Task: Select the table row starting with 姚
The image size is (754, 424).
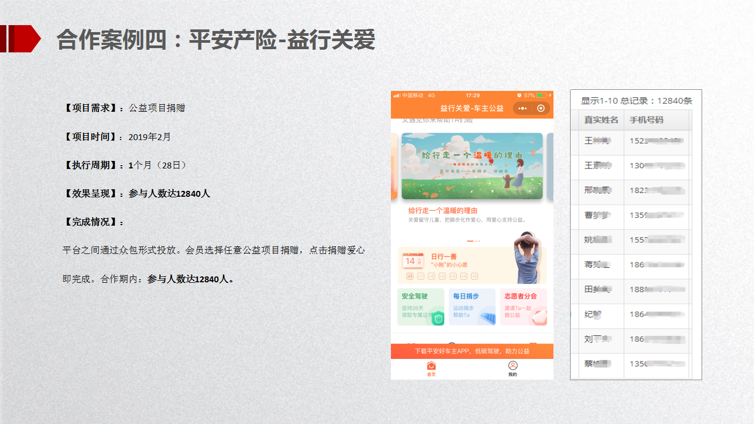Action: 631,241
